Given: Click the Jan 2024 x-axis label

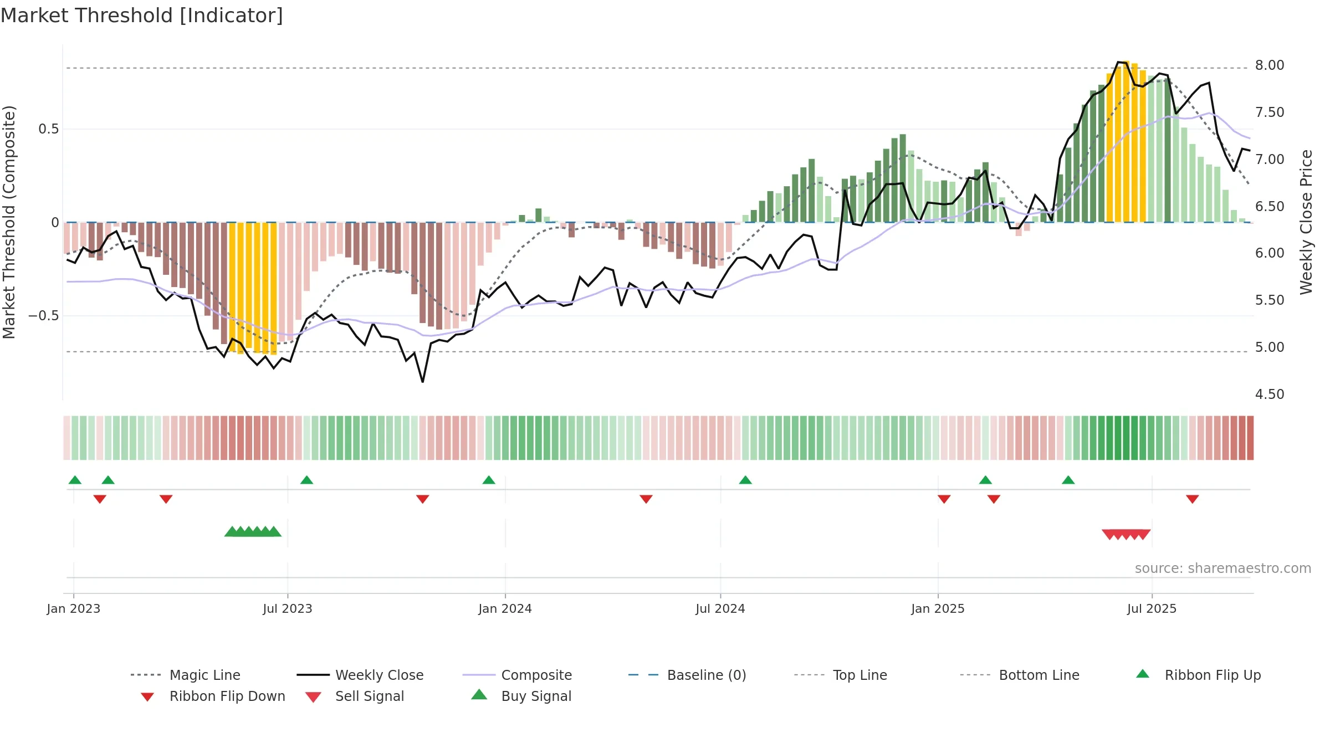Looking at the screenshot, I should pos(505,609).
